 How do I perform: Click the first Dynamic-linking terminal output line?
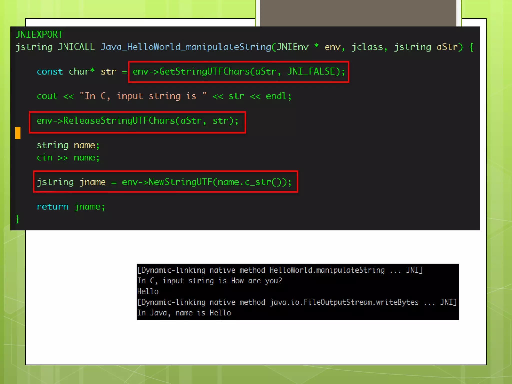click(x=280, y=270)
